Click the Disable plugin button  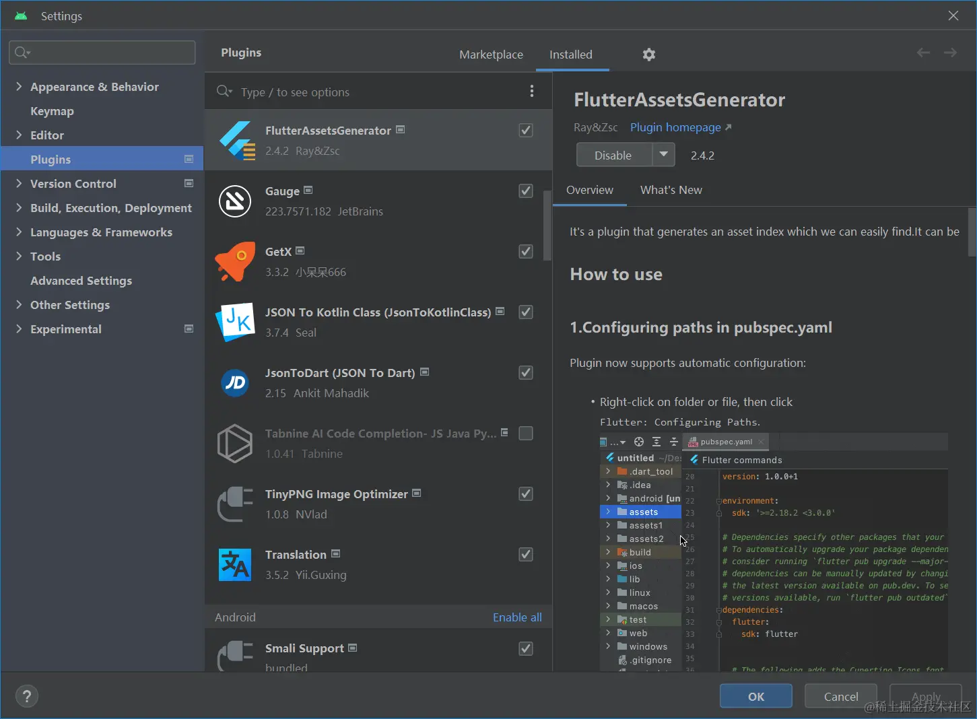click(x=613, y=155)
